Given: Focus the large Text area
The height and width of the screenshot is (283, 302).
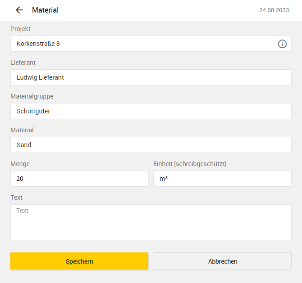Looking at the screenshot, I should tap(151, 222).
